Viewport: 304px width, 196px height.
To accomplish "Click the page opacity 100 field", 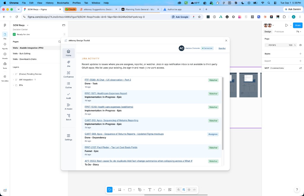I will point(290,45).
